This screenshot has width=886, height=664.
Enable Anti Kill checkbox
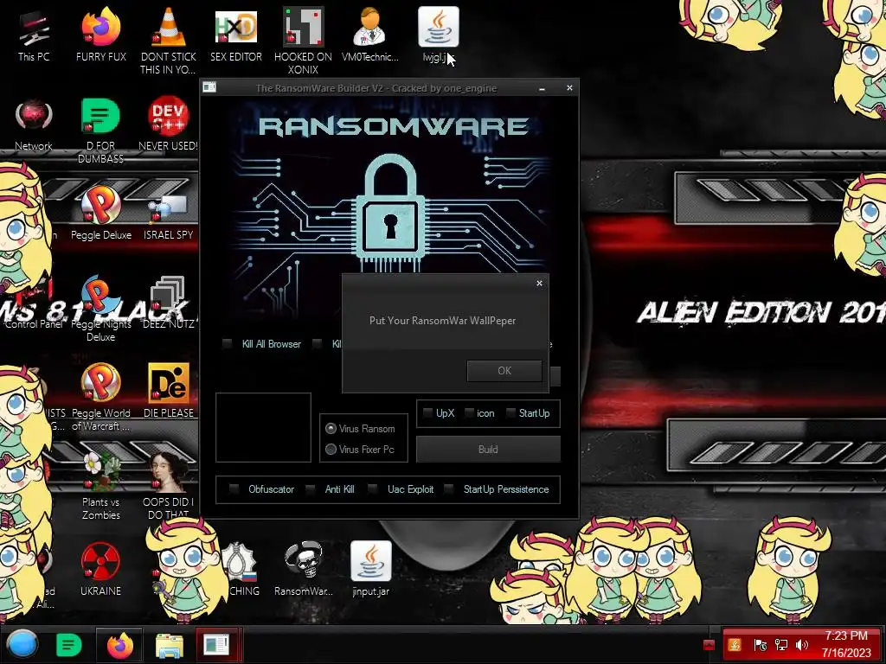(x=311, y=489)
